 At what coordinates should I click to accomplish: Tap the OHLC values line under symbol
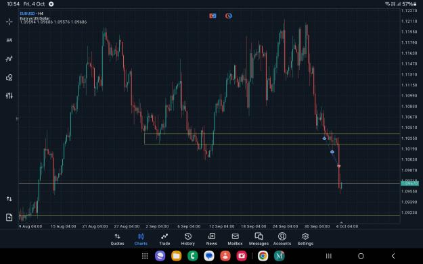point(53,22)
